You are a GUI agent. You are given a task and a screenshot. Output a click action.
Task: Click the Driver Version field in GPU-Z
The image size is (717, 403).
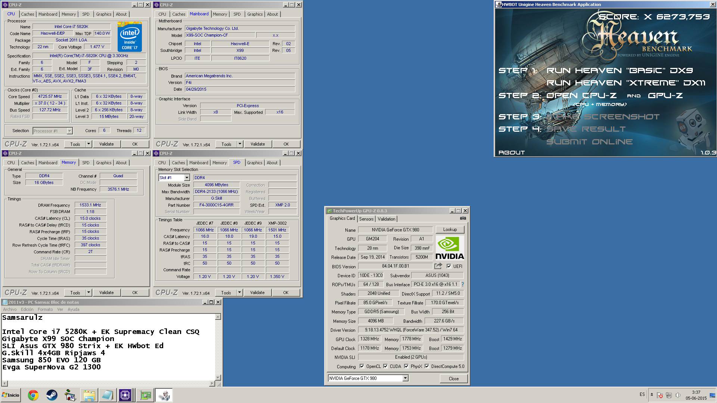click(x=411, y=330)
